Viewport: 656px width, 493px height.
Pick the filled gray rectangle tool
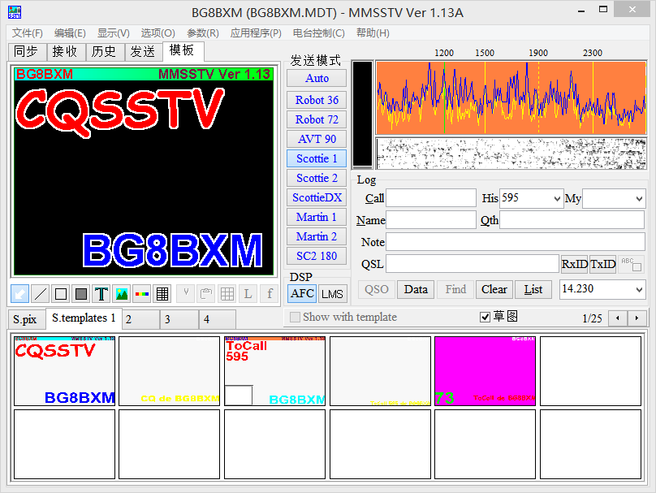(x=81, y=294)
